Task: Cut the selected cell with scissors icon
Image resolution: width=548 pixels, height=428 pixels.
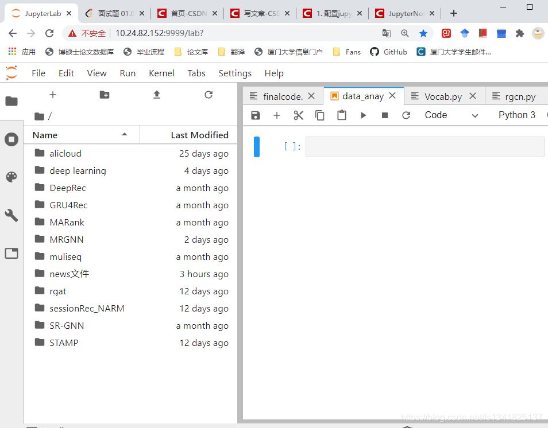Action: tap(298, 115)
